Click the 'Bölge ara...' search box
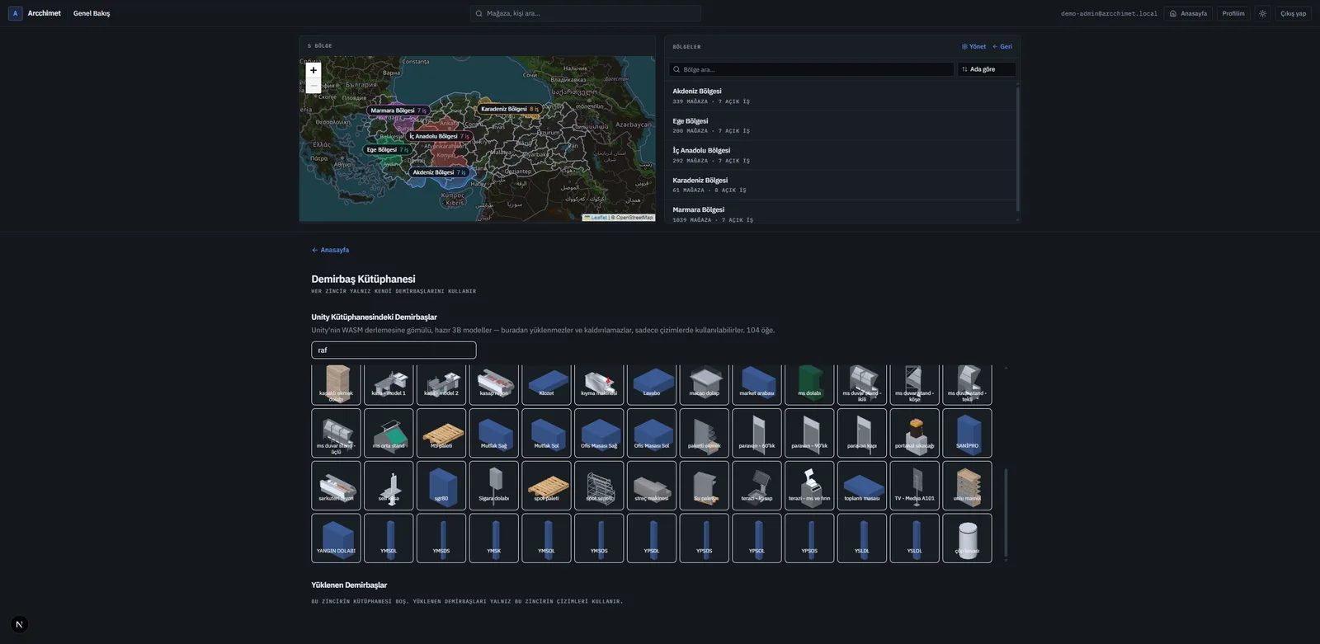This screenshot has width=1320, height=644. pos(812,69)
